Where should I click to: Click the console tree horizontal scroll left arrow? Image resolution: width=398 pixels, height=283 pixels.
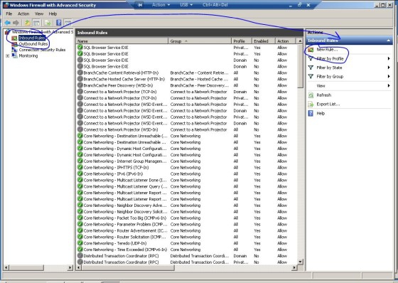tap(6, 267)
